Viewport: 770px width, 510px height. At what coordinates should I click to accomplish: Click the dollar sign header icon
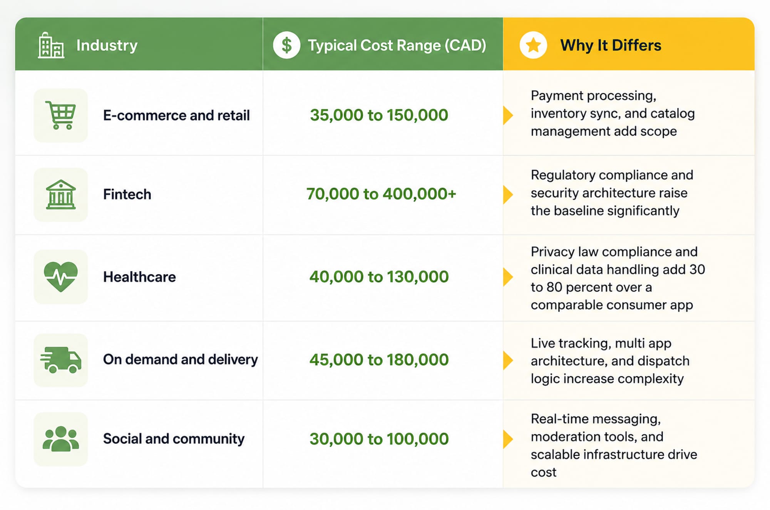coord(286,45)
